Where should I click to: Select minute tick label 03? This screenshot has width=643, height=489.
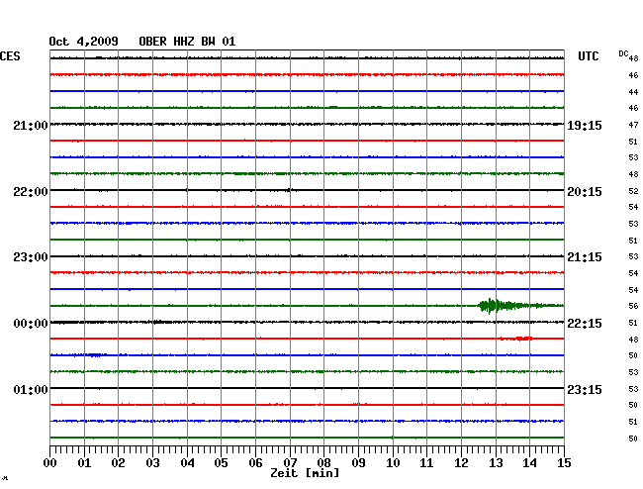pos(153,463)
